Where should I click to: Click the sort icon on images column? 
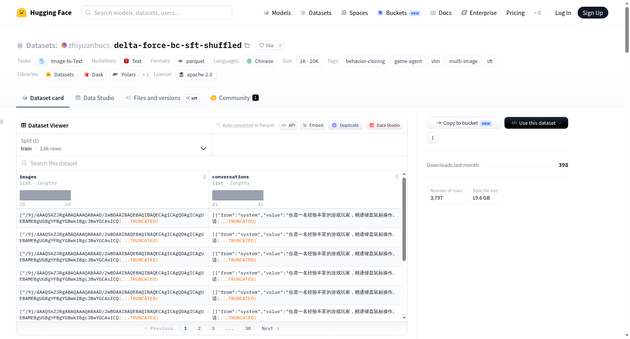[x=204, y=177]
